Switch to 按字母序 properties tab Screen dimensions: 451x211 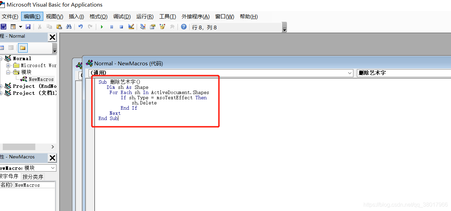(x=9, y=176)
